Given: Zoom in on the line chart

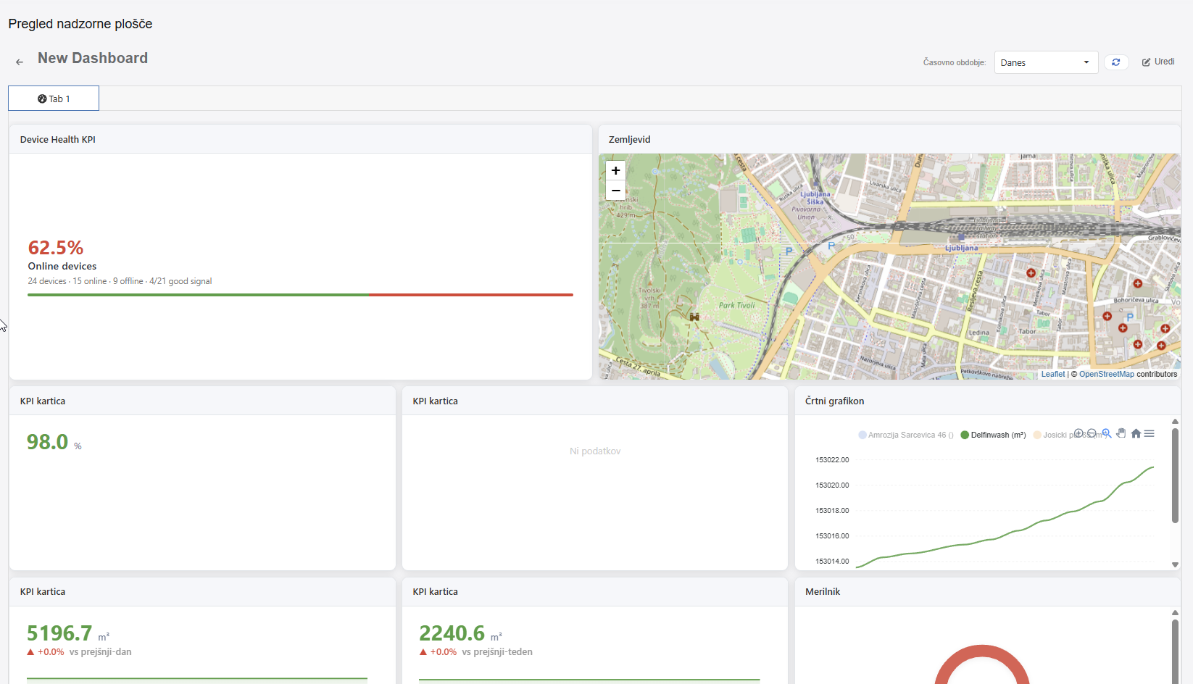Looking at the screenshot, I should tap(1078, 433).
